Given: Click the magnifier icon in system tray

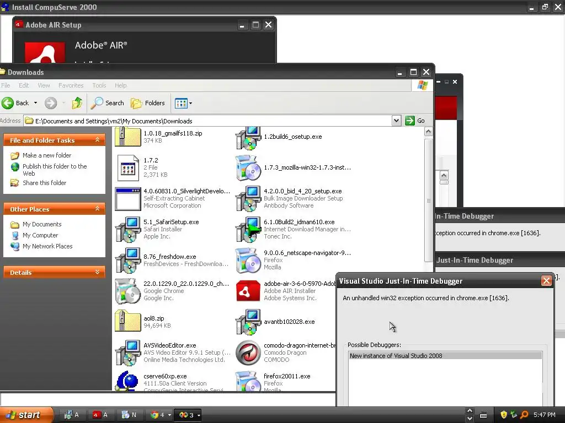Looking at the screenshot, I should tap(524, 415).
